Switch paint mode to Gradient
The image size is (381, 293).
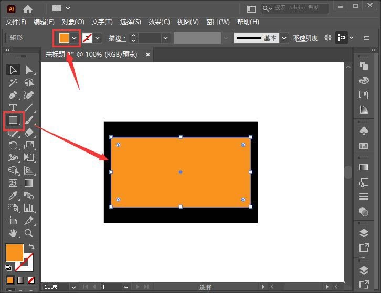20,280
